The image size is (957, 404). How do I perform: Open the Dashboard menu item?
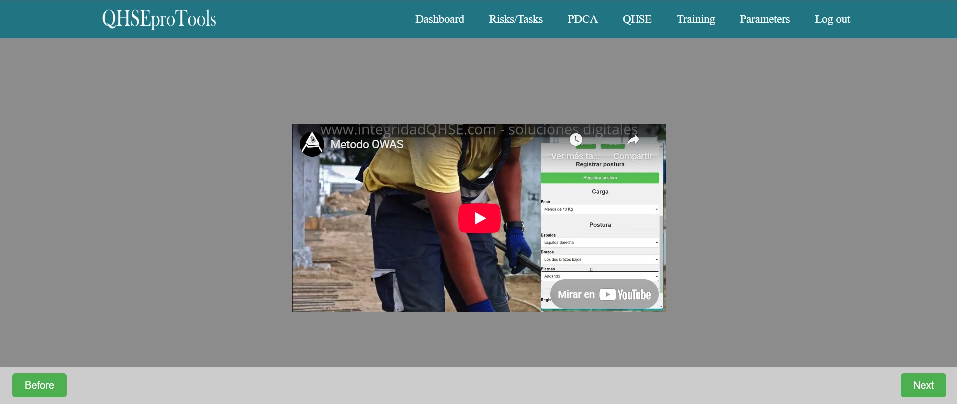tap(439, 19)
